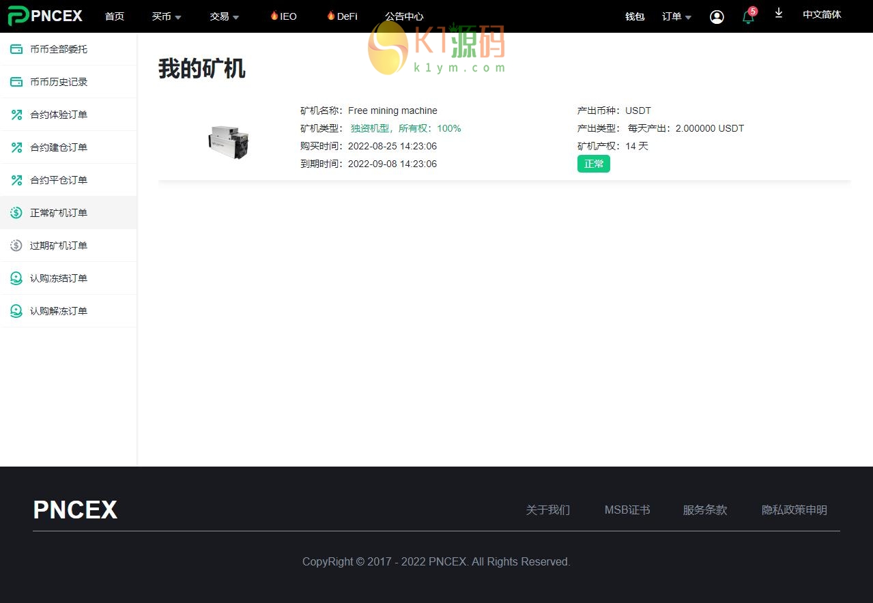Click the green 正常 status button
Image resolution: width=873 pixels, height=603 pixels.
tap(594, 164)
